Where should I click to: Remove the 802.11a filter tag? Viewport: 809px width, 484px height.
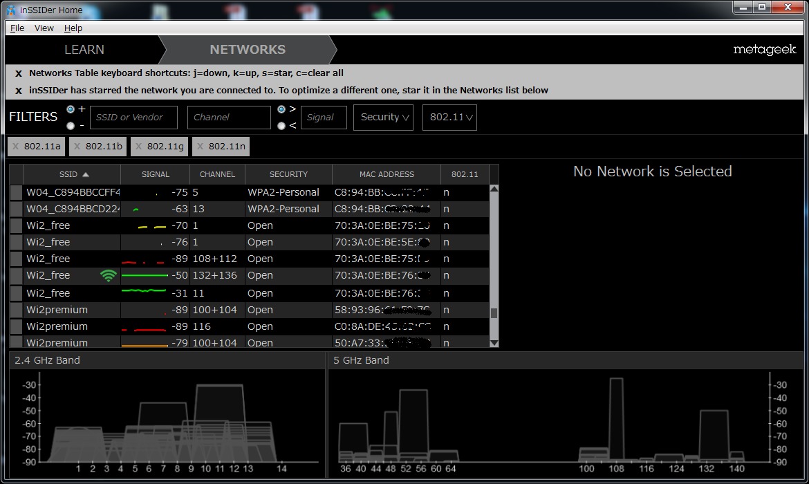pos(16,147)
